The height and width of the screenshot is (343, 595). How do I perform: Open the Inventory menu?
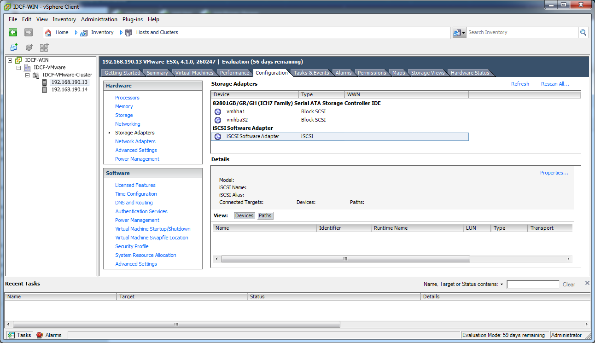click(64, 19)
